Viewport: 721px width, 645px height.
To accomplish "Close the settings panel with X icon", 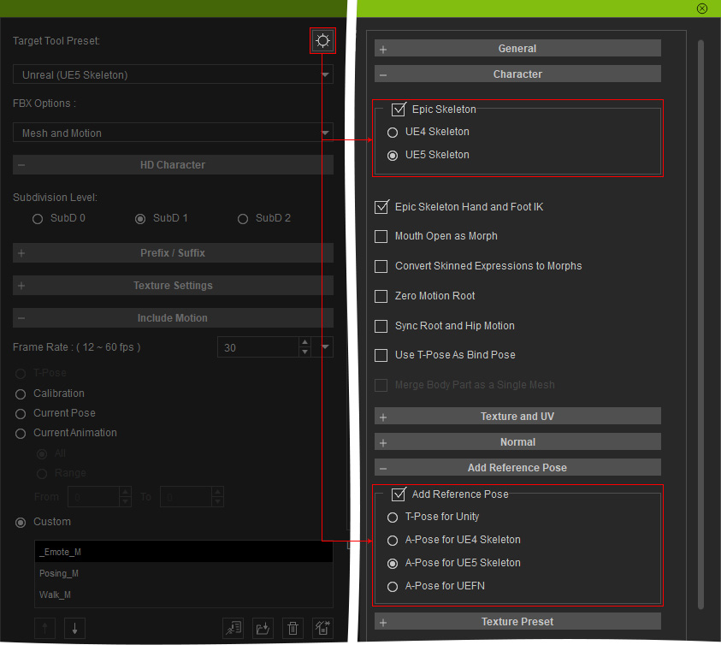I will pos(702,9).
